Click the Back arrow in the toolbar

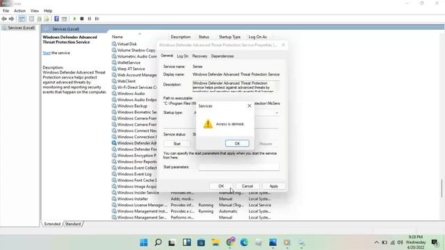[4, 19]
